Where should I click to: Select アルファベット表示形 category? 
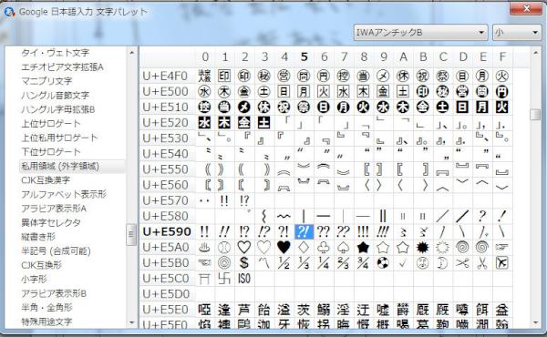[64, 195]
